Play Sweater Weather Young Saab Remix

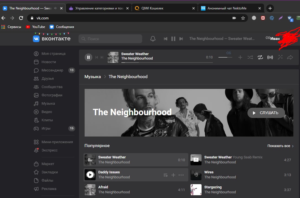(196, 160)
